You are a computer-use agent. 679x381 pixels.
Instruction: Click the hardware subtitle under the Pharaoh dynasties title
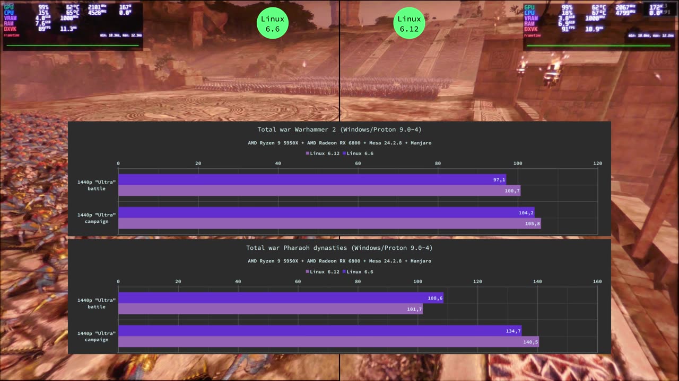pos(339,261)
